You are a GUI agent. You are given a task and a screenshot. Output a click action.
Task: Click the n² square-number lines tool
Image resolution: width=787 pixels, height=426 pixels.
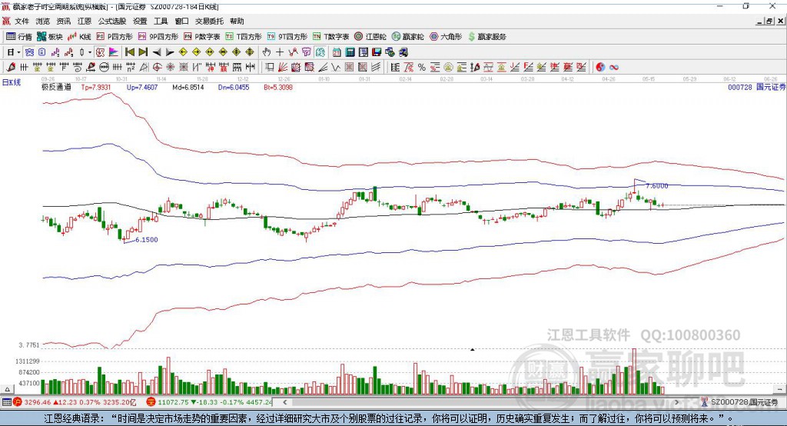pos(131,68)
